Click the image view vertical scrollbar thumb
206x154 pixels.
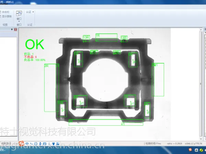(201, 84)
